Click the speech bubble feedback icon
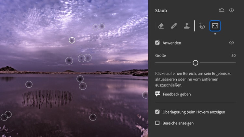This screenshot has width=244, height=137. tap(158, 94)
